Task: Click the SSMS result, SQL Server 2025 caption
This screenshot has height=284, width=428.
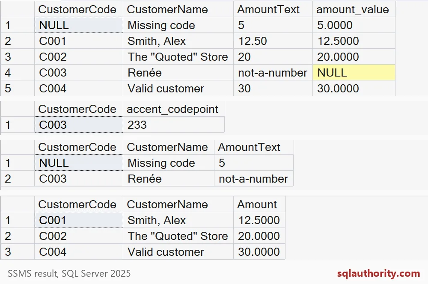Action: click(69, 274)
